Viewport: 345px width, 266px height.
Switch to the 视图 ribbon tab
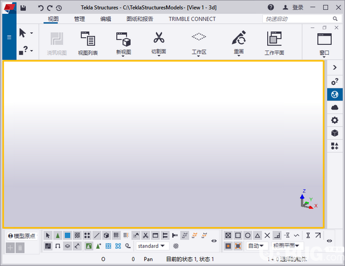pyautogui.click(x=53, y=19)
